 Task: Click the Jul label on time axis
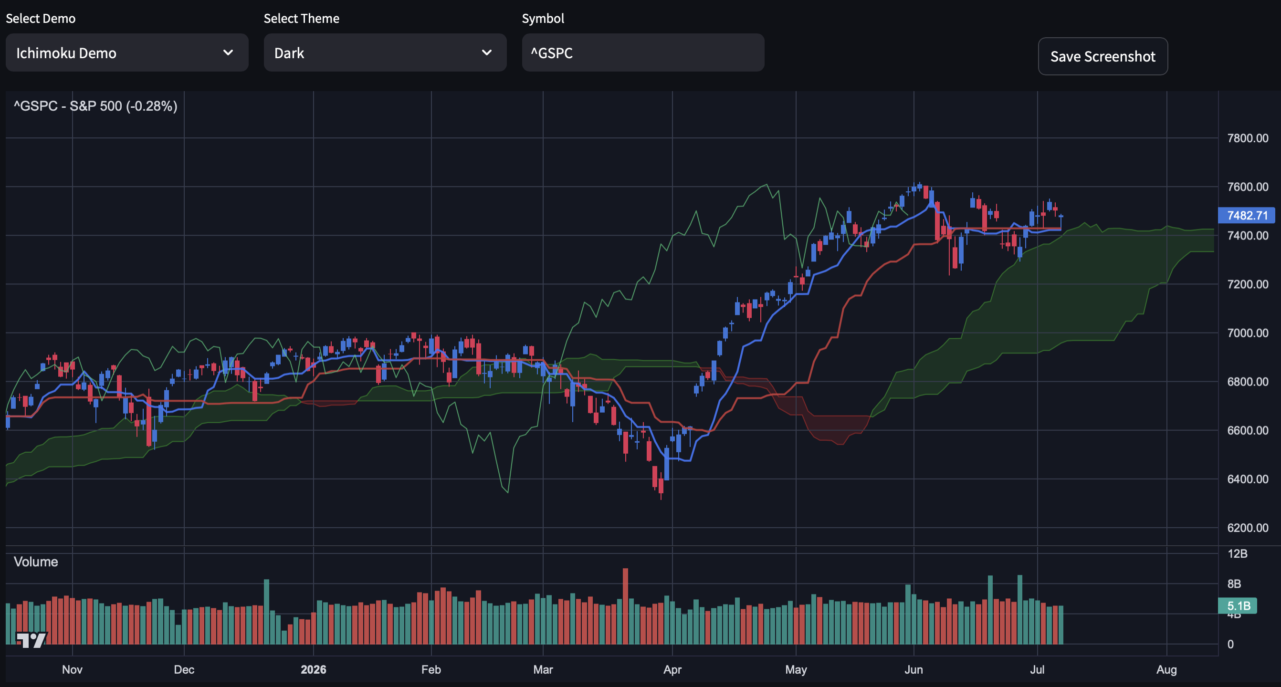[x=1037, y=669]
